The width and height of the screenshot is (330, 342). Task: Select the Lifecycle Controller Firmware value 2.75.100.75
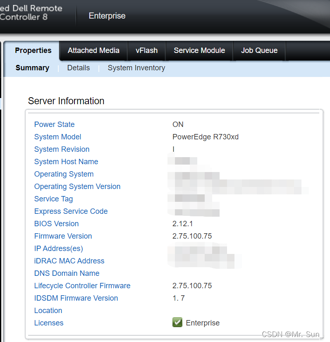pos(192,286)
